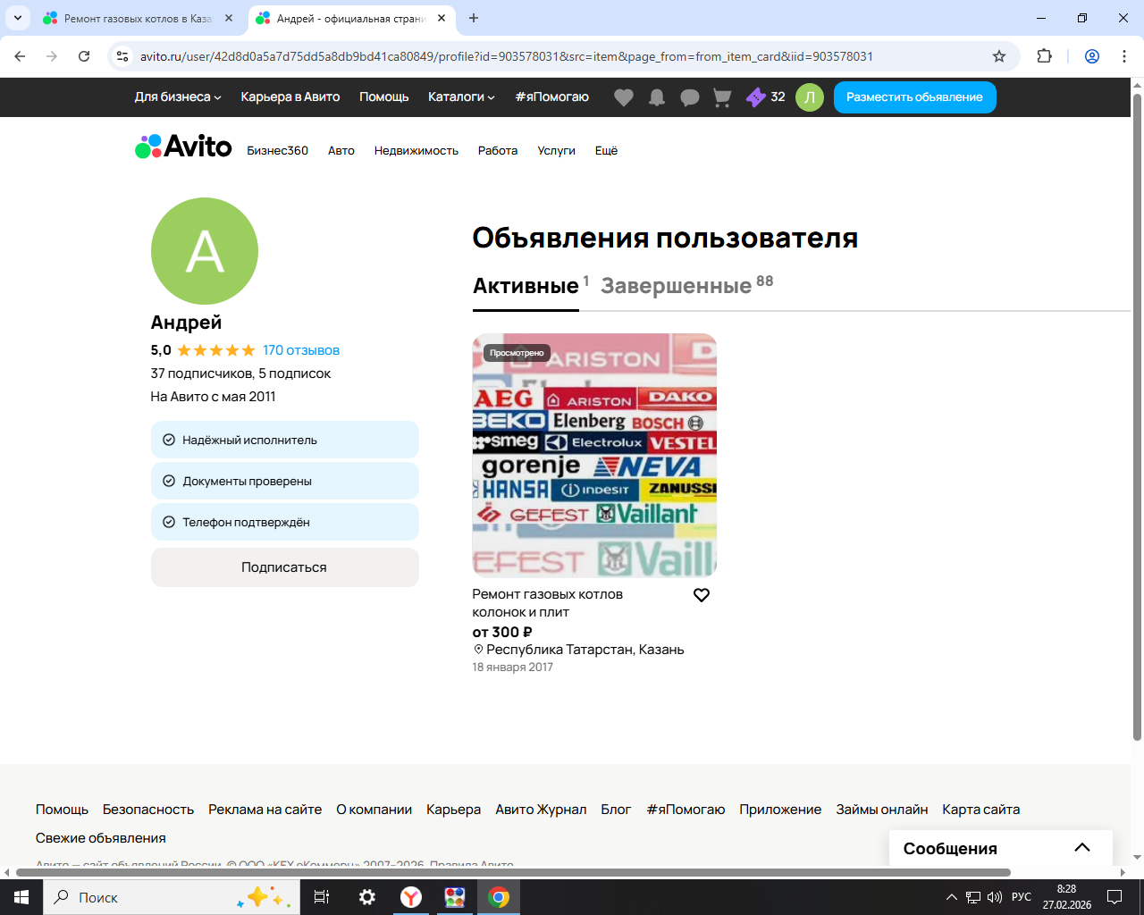Image resolution: width=1144 pixels, height=915 pixels.
Task: Open Карта сайта footer link
Action: pyautogui.click(x=981, y=810)
